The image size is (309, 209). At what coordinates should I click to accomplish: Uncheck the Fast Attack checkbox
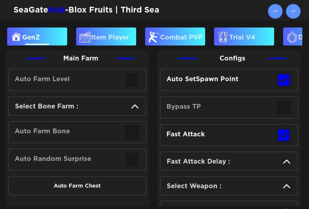click(x=283, y=135)
